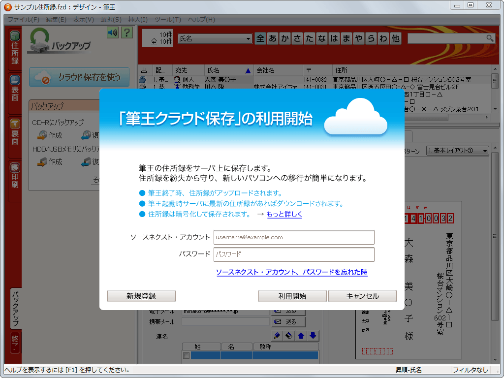504x378 pixels.
Task: Click the ソースネクスト・アカウント input field
Action: [294, 237]
